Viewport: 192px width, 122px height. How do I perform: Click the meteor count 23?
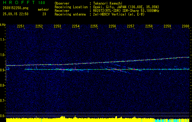44,14
